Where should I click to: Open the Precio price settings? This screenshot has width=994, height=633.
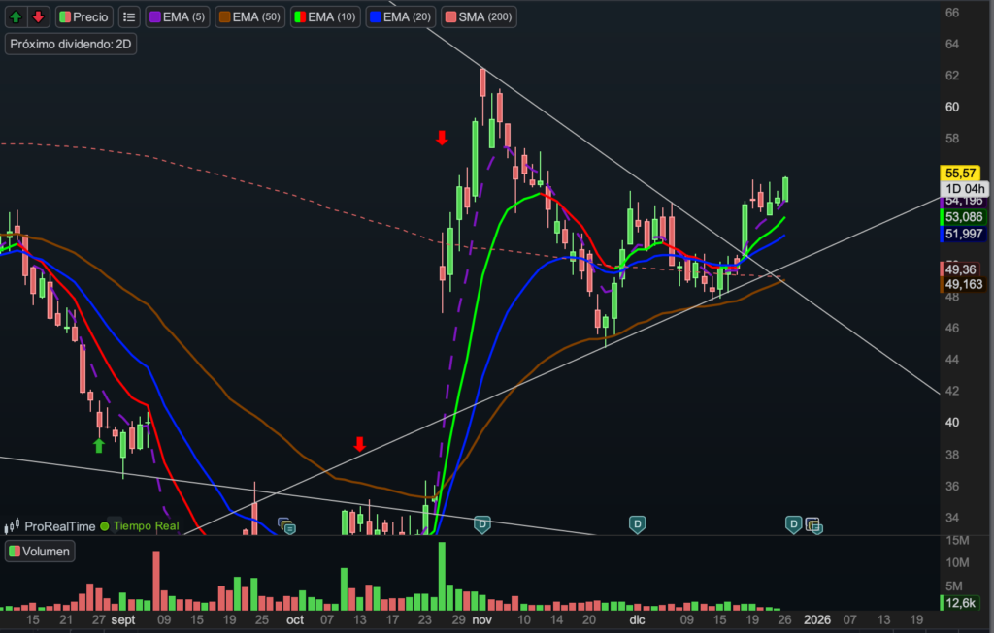click(83, 16)
